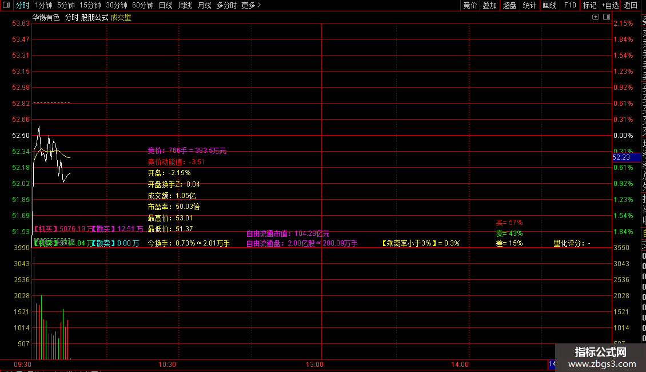This screenshot has width=646, height=372.
Task: Open the 月线 monthly chart tab
Action: pyautogui.click(x=204, y=5)
